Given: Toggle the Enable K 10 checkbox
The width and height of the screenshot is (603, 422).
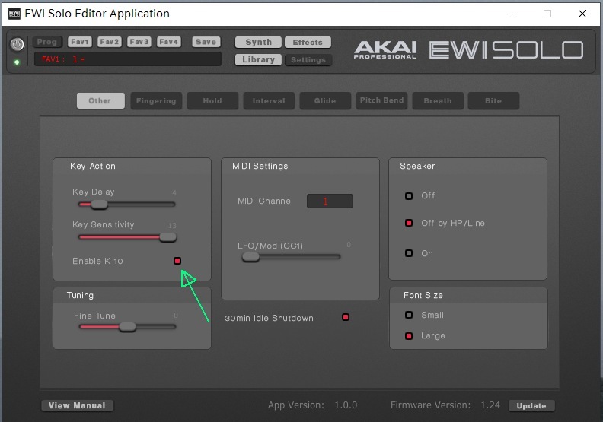Looking at the screenshot, I should point(177,261).
